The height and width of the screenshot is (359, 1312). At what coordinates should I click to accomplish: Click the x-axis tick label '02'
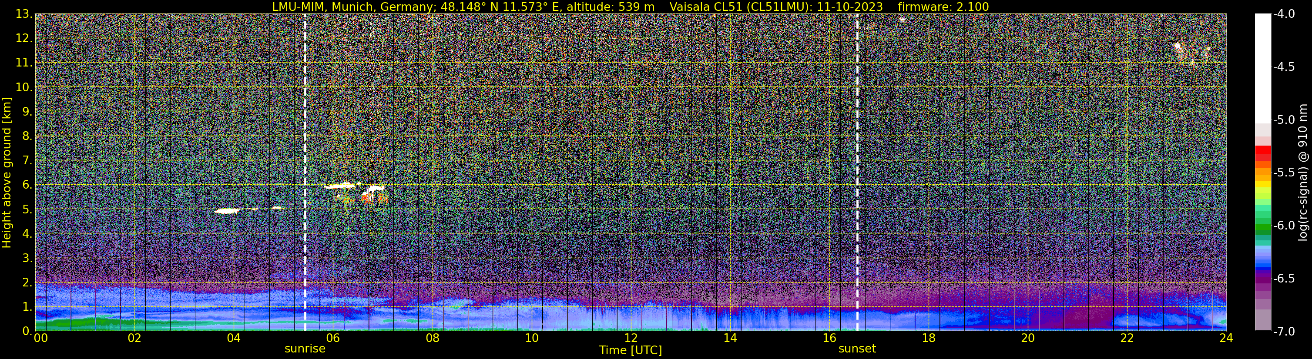[x=134, y=338]
